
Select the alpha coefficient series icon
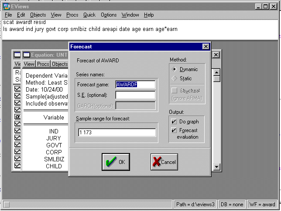17,117
